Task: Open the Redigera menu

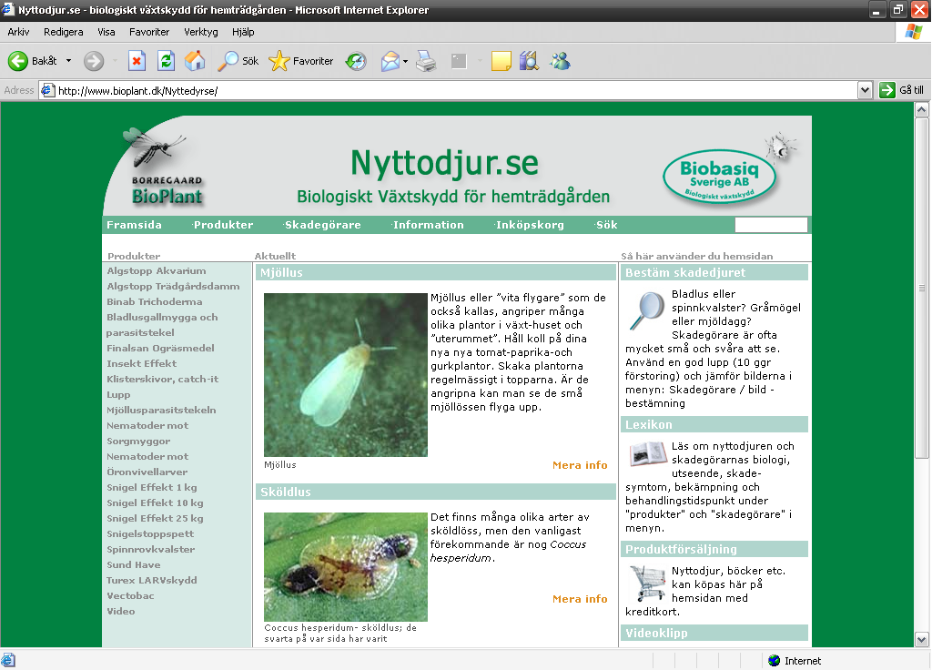Action: tap(64, 32)
